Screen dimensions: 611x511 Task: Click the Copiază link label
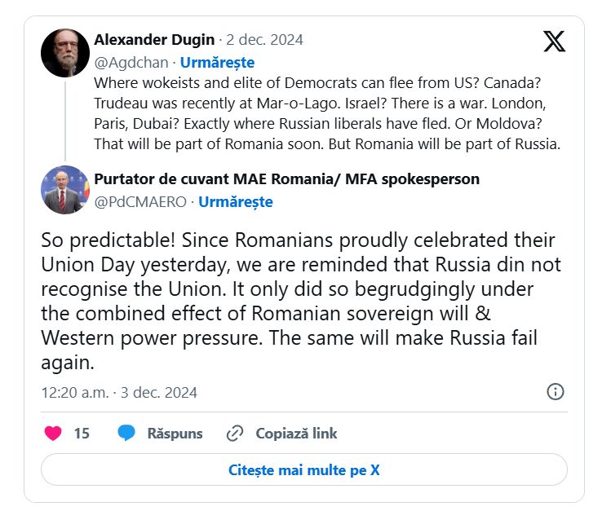[296, 433]
